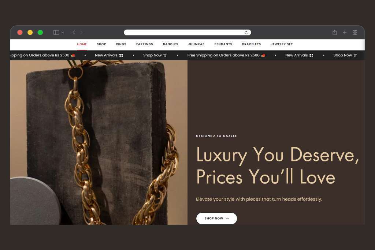Select EARRINGS in the navigation
Image resolution: width=375 pixels, height=250 pixels.
[x=144, y=44]
